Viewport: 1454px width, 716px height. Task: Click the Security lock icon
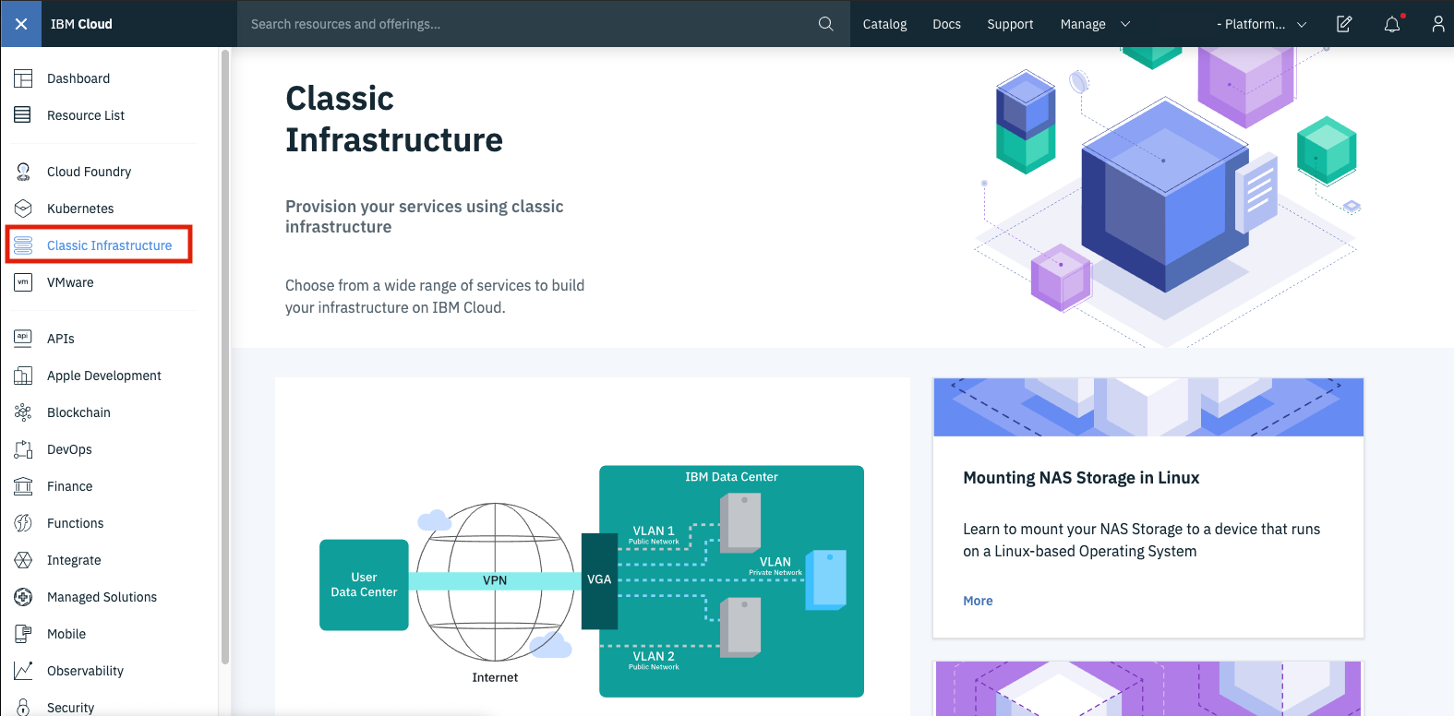23,707
